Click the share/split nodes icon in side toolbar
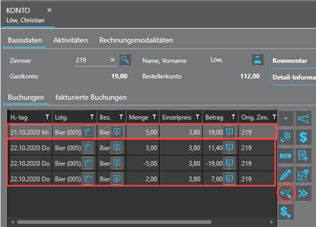Viewport: 316px width, 227px height. [303, 119]
